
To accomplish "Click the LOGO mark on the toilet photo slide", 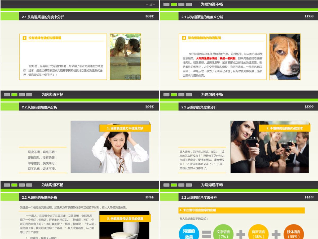I will 150,197.
